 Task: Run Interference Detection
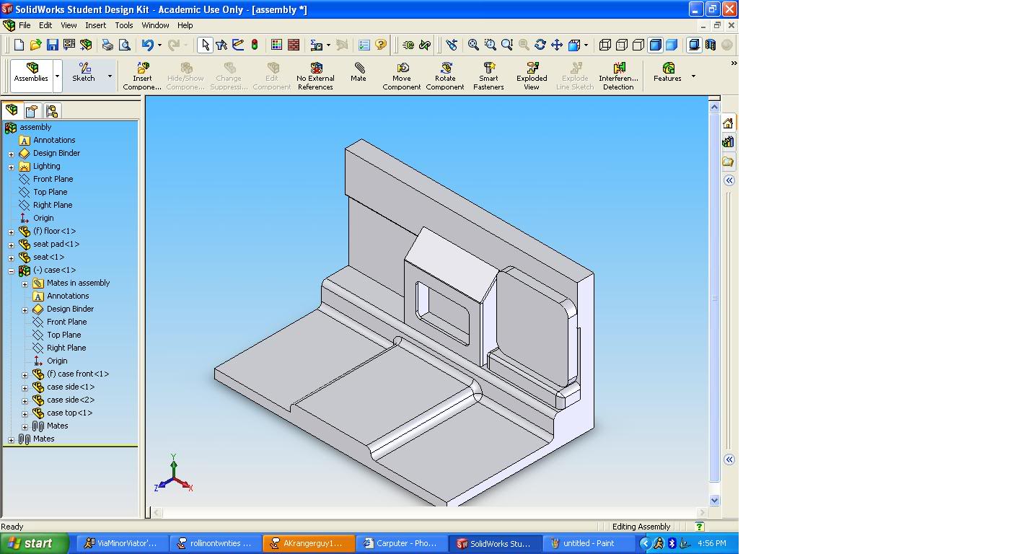tap(618, 76)
